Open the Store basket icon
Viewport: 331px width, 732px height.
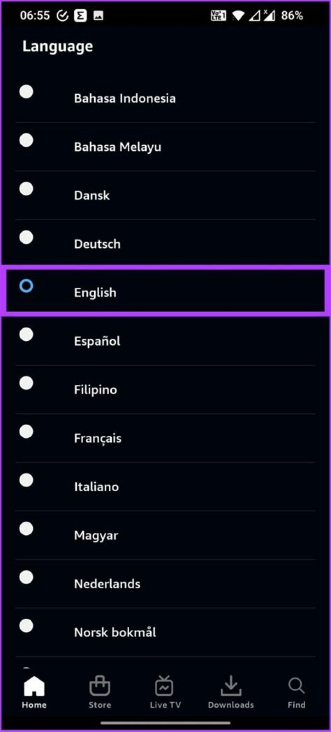pos(100,687)
